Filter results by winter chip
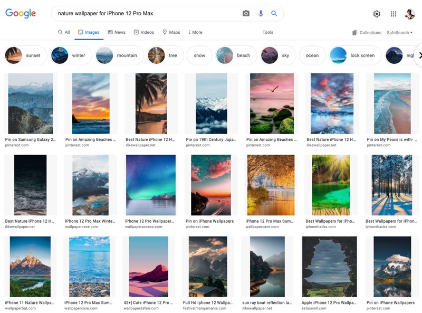422x313 pixels. (71, 55)
